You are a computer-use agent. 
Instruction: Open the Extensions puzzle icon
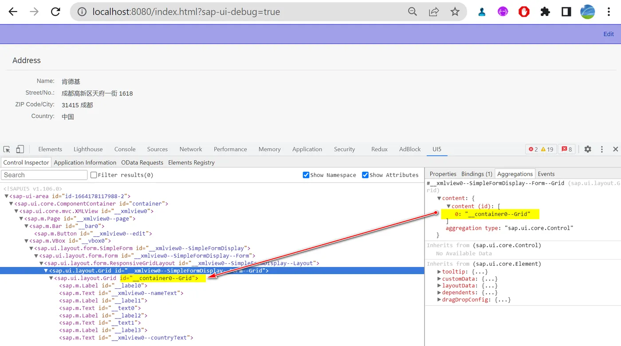(545, 12)
